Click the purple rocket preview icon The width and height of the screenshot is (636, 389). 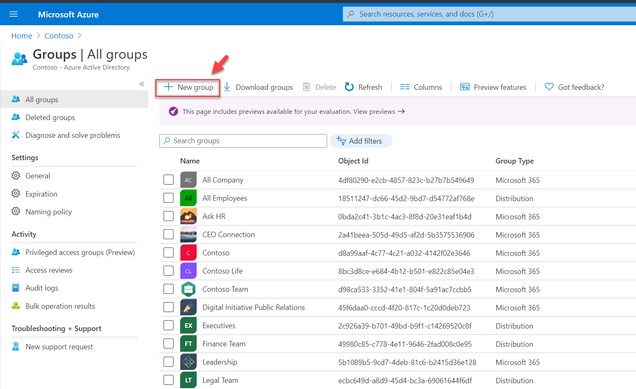(173, 111)
